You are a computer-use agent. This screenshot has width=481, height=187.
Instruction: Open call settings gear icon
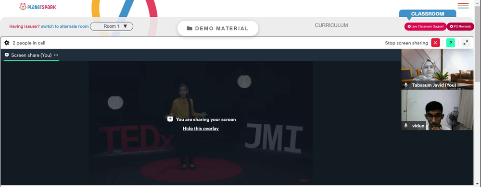click(x=7, y=43)
